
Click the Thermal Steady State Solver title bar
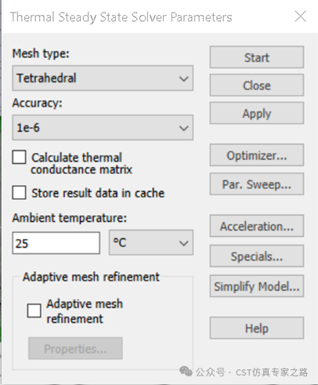tap(121, 17)
